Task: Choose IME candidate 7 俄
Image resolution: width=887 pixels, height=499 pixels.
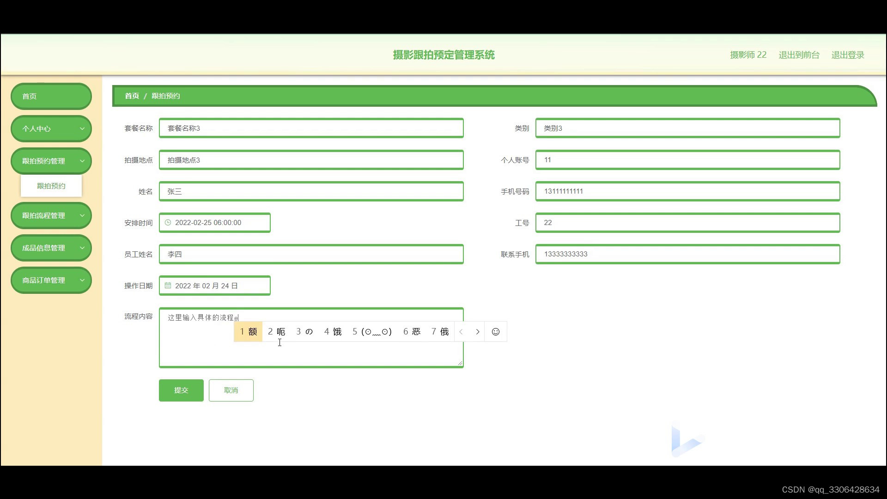Action: click(x=440, y=332)
